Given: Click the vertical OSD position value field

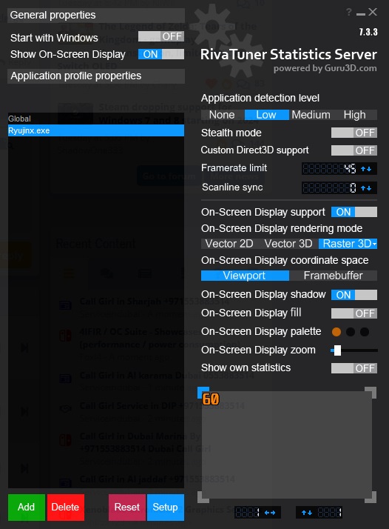Looking at the screenshot, I should [x=329, y=513].
